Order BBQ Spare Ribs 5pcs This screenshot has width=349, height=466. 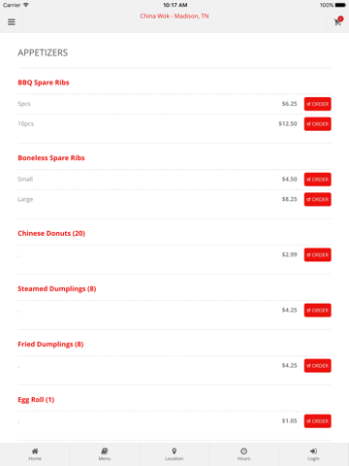click(317, 104)
